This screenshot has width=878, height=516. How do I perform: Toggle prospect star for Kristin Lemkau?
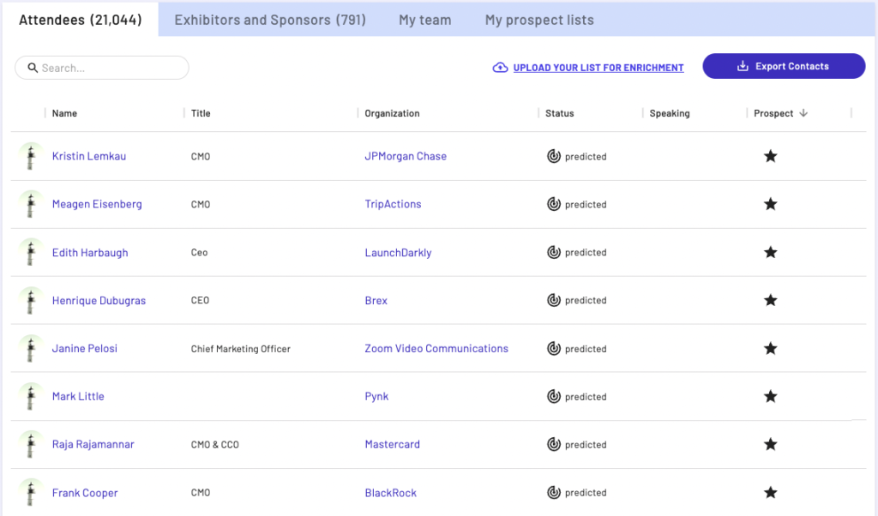(770, 156)
